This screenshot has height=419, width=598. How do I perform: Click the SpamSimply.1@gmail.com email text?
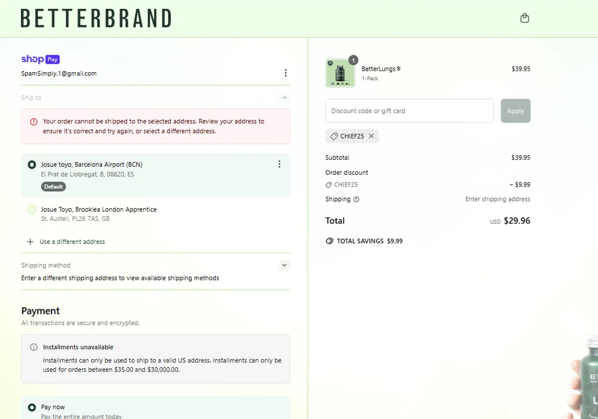(59, 73)
